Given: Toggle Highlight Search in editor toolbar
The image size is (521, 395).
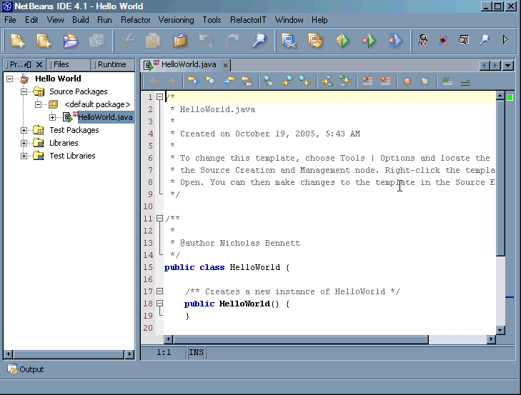Looking at the screenshot, I should [x=247, y=81].
